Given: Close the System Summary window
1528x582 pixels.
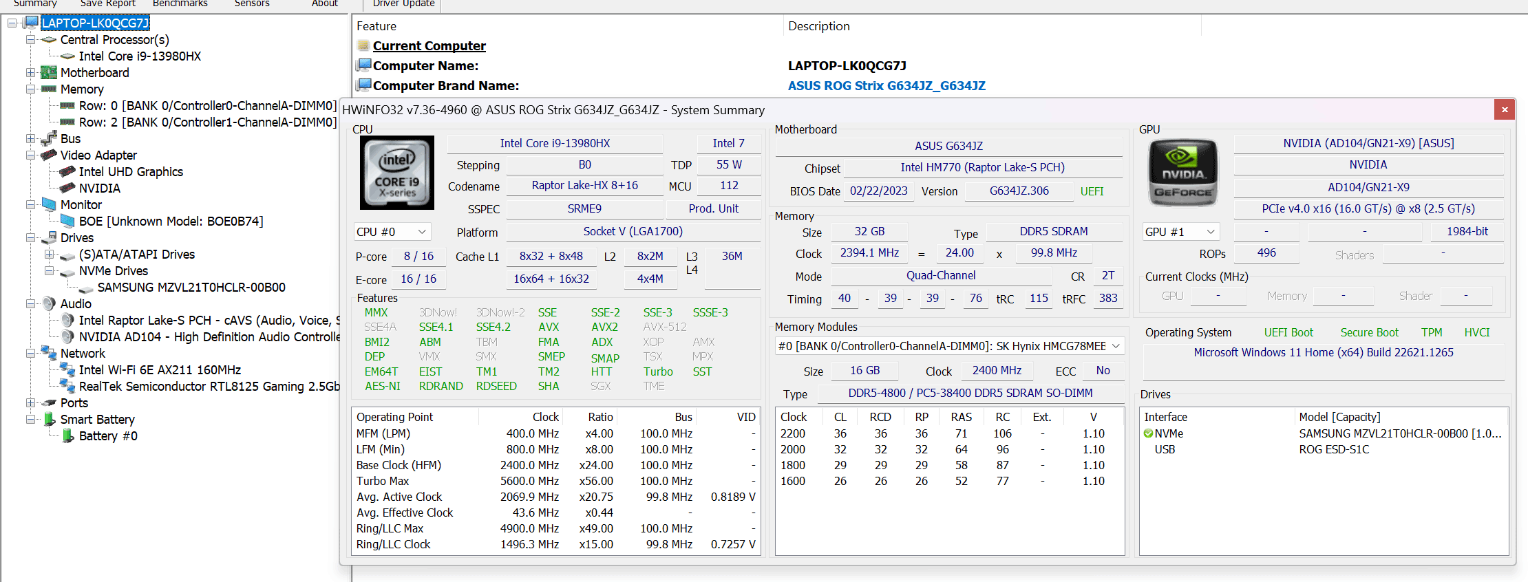Looking at the screenshot, I should [x=1505, y=110].
